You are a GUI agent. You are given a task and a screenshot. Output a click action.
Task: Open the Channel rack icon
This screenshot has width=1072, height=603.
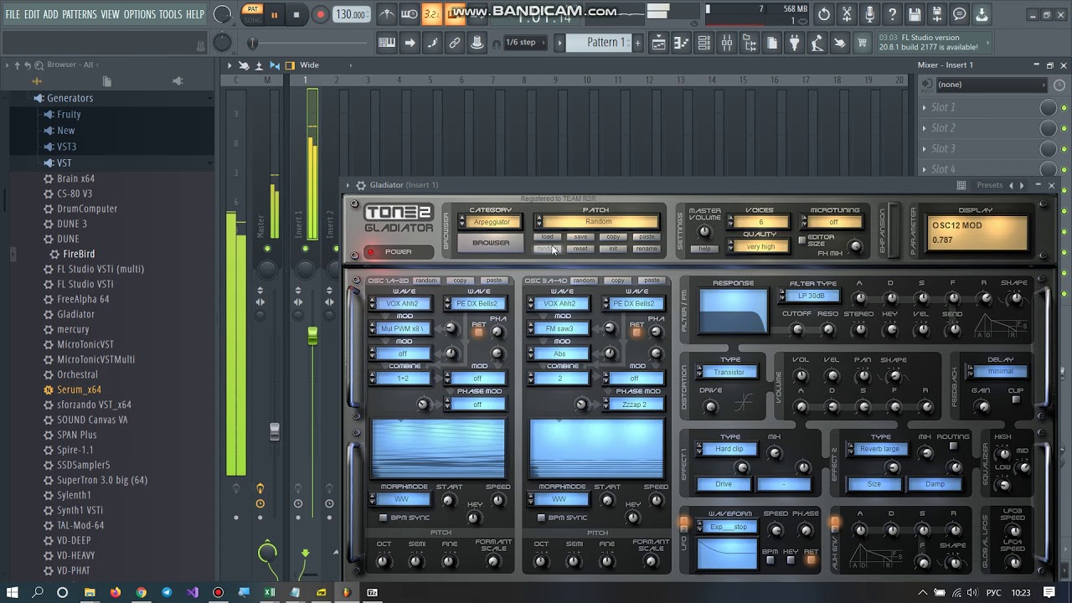tap(704, 43)
